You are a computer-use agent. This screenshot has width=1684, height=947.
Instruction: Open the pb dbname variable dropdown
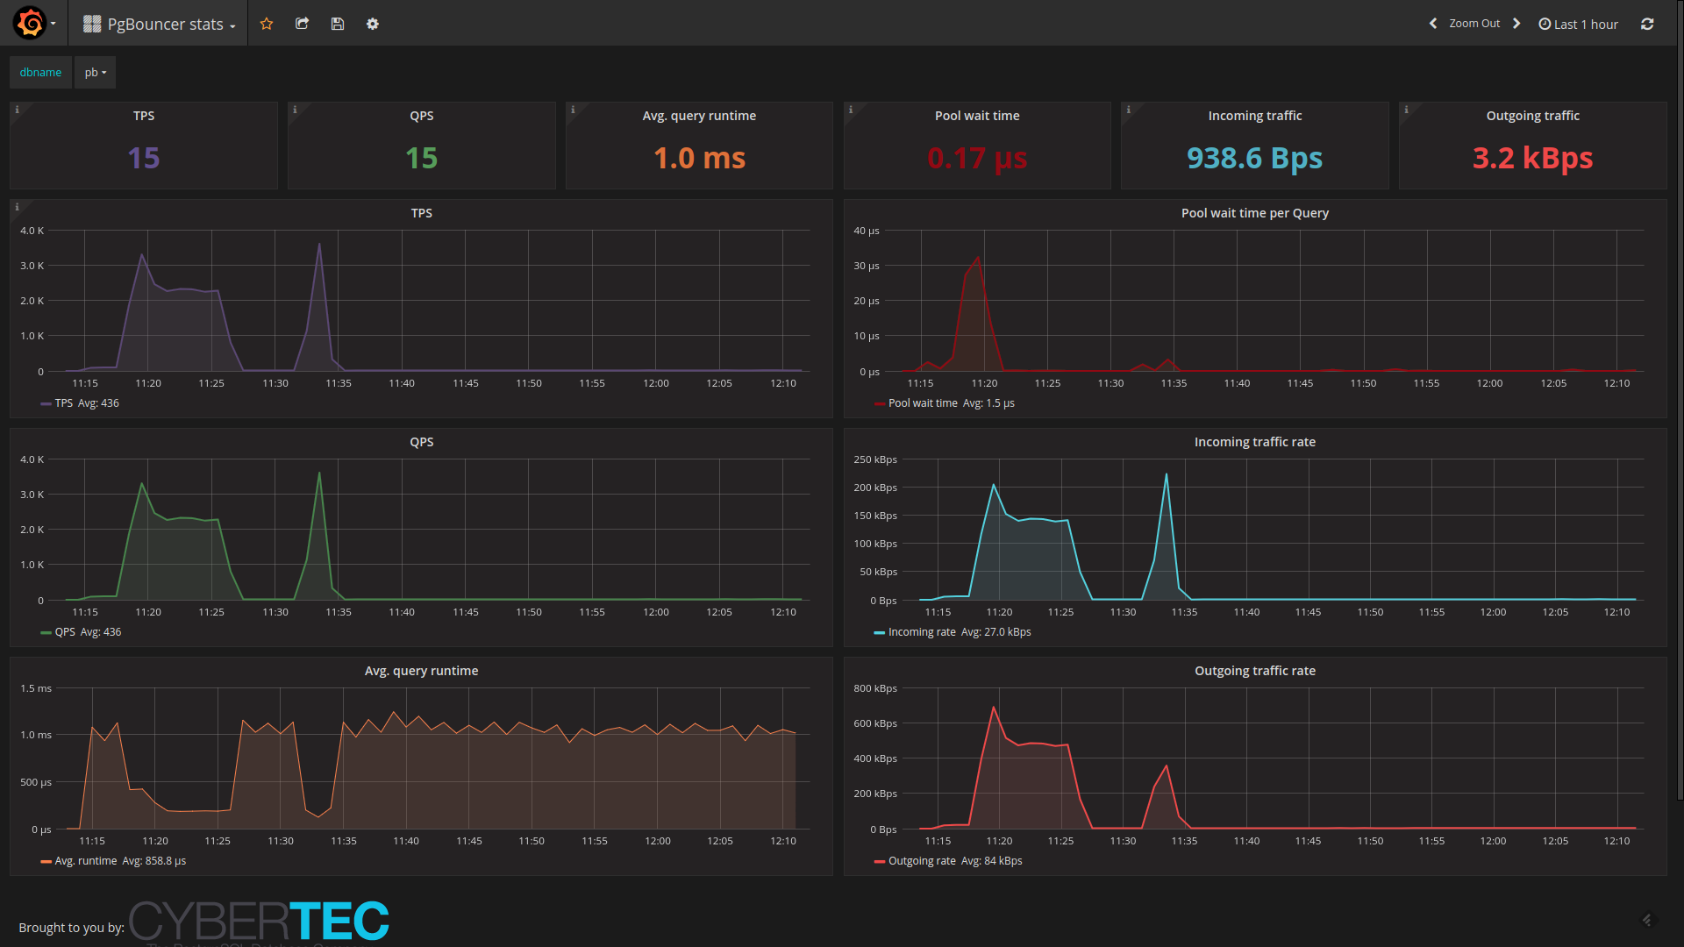[x=95, y=73]
